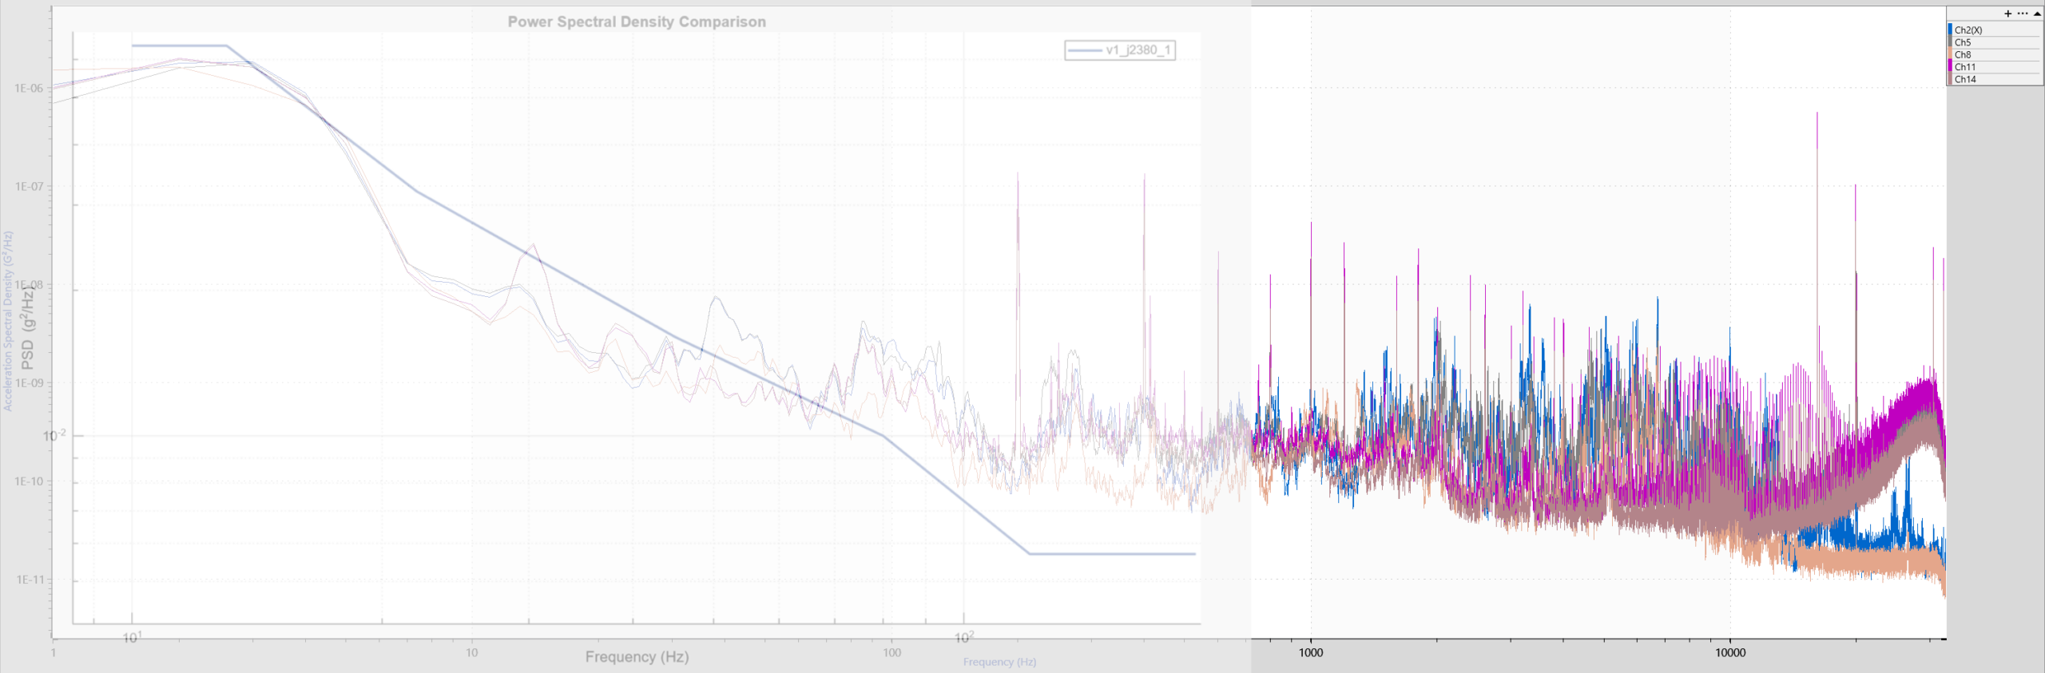The image size is (2045, 673).
Task: Click the 1000 x-axis tick label
Action: coord(1311,652)
